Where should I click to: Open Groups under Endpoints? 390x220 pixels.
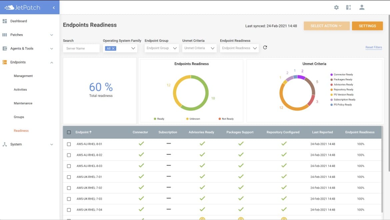click(19, 117)
